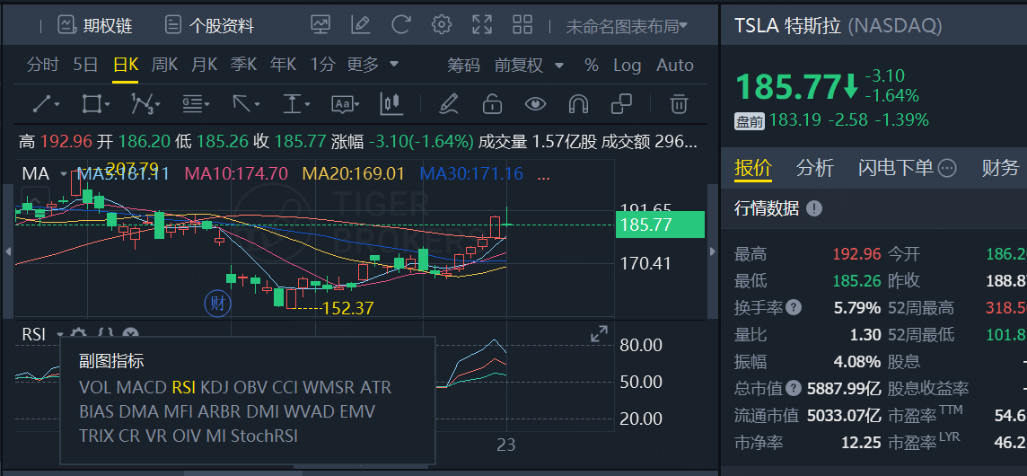
Task: Choose StochRSI in sub-chart indicator list
Action: tap(264, 436)
